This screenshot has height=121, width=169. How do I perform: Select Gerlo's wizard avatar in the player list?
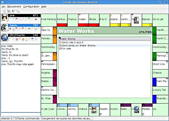4,27
